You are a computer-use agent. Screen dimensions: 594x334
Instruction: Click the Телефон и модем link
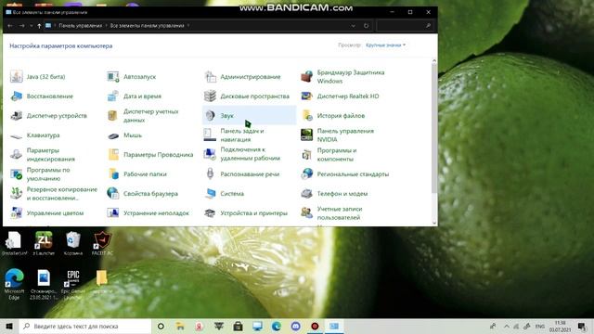click(x=342, y=194)
